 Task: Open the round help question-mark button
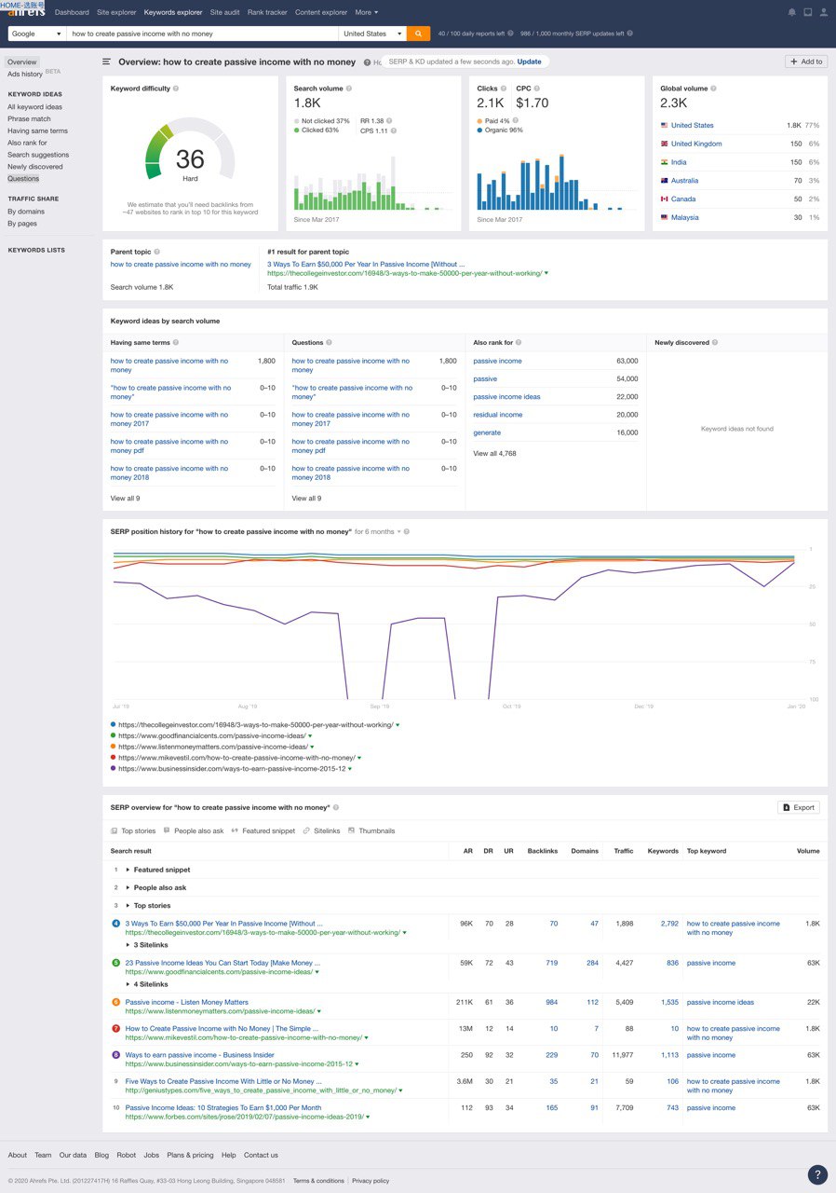(816, 1174)
